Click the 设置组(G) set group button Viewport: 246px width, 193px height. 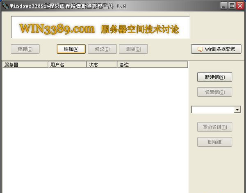tap(214, 92)
